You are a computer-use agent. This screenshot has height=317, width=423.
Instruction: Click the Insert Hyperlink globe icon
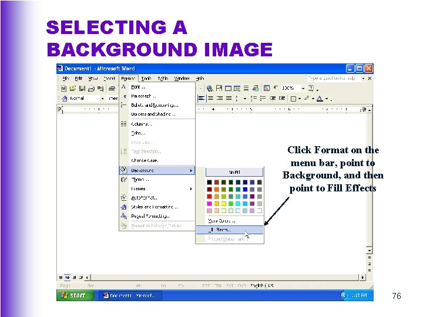coord(210,88)
